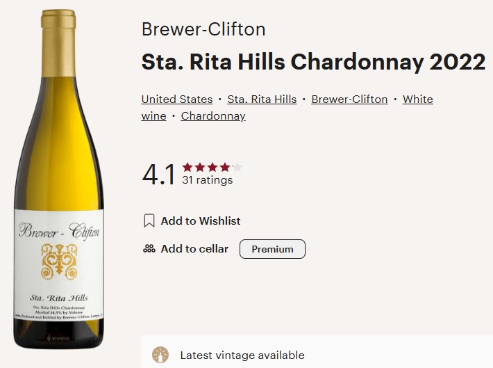Open the United States country link
The width and height of the screenshot is (493, 368).
pyautogui.click(x=177, y=99)
